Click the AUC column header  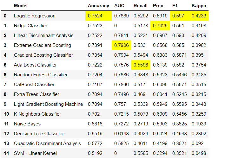pos(119,6)
